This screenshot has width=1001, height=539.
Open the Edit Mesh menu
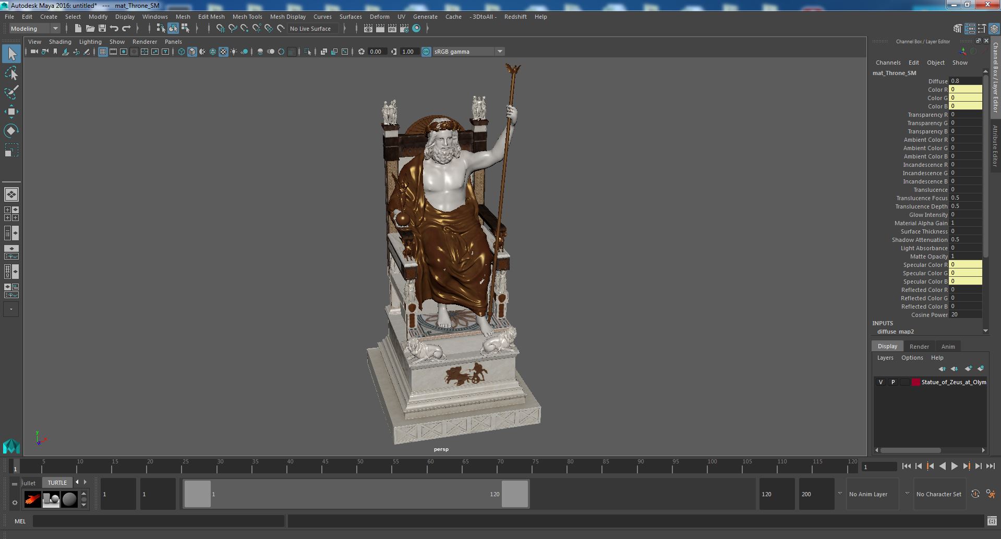tap(211, 17)
